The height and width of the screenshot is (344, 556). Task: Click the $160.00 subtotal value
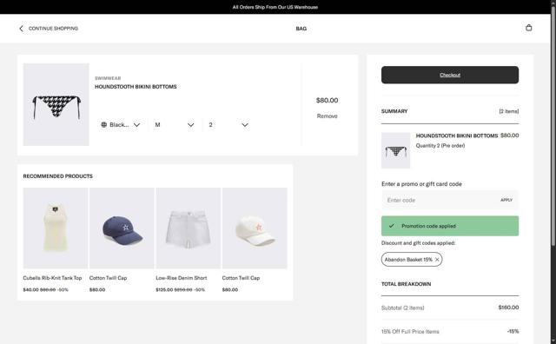[508, 308]
